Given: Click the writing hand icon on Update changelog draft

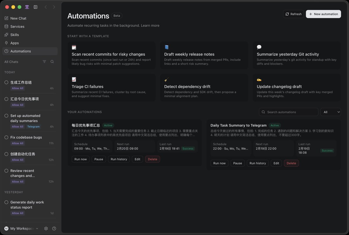Looking at the screenshot, I should coord(259,79).
